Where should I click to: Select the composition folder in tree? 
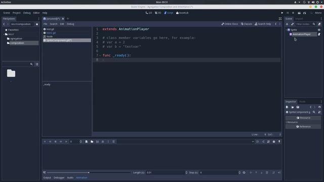(x=17, y=43)
